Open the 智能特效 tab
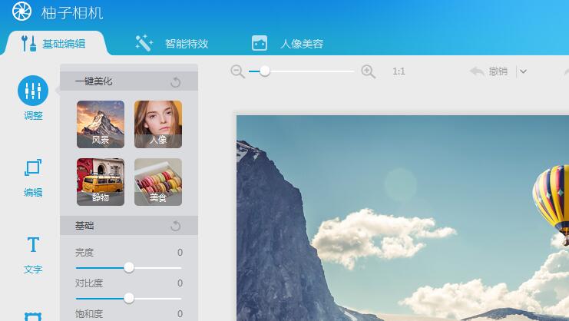Screen dimensions: 569x321 (x=172, y=44)
